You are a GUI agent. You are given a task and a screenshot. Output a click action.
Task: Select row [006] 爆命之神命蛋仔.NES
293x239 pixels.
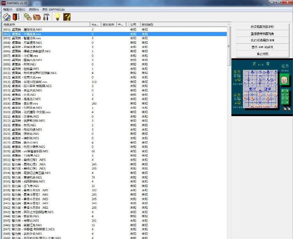point(115,51)
